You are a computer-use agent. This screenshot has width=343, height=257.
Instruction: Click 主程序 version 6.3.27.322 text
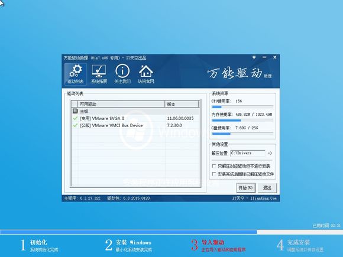pyautogui.click(x=82, y=198)
